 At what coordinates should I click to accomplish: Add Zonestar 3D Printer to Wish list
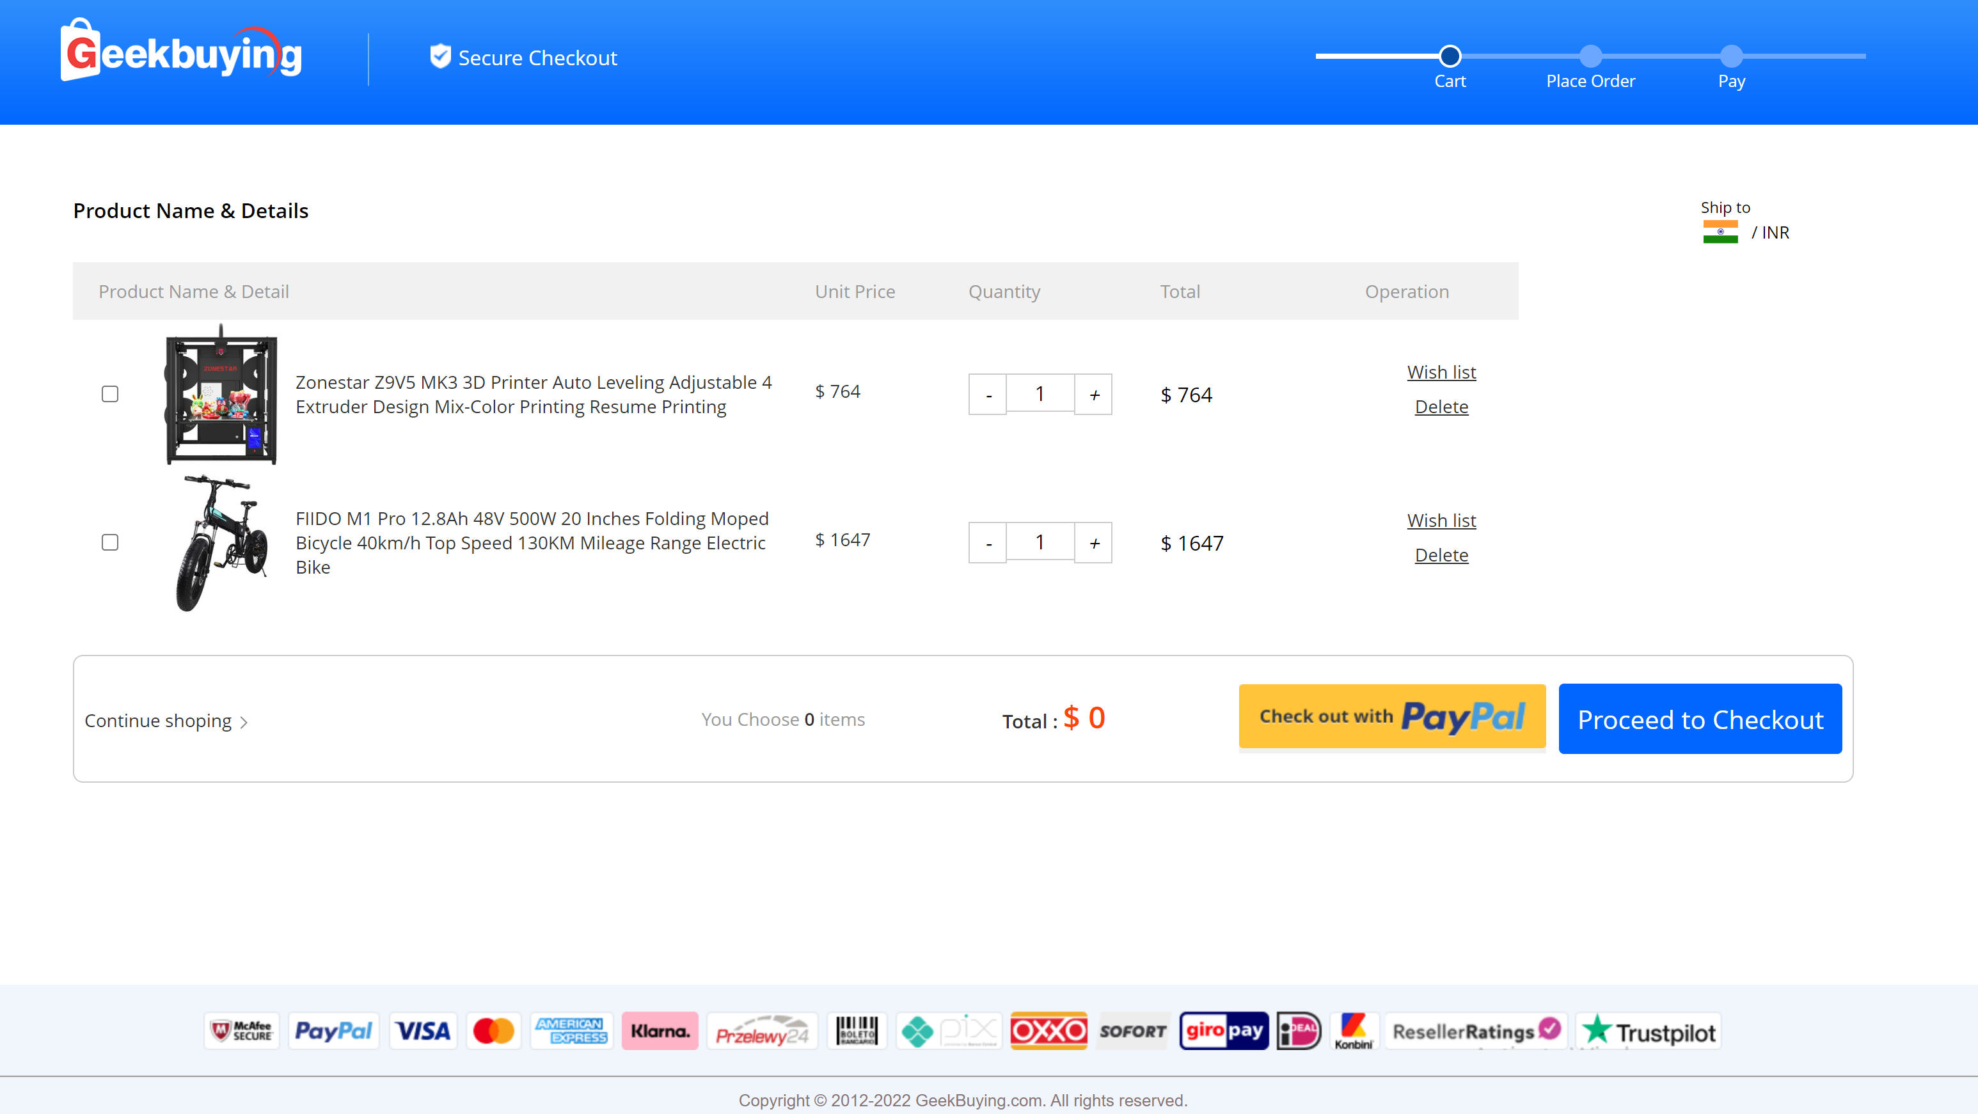tap(1441, 372)
